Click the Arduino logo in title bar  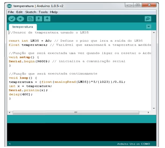(9, 6)
